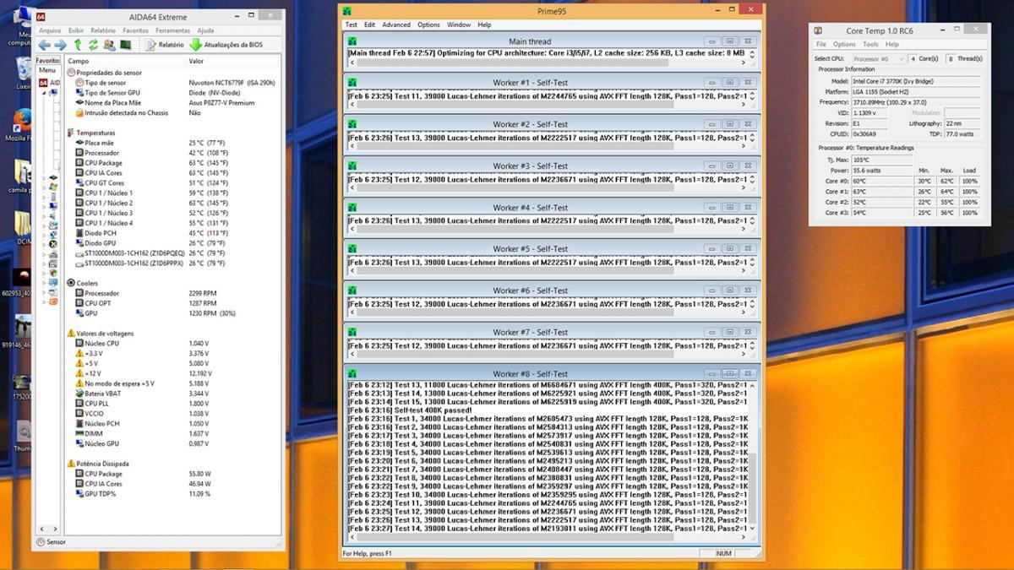Screen dimensions: 1014x570
Task: Open the Options menu in Core Temp
Action: click(844, 44)
